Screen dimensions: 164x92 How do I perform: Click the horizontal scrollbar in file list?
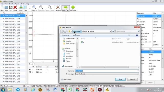pos(105,67)
